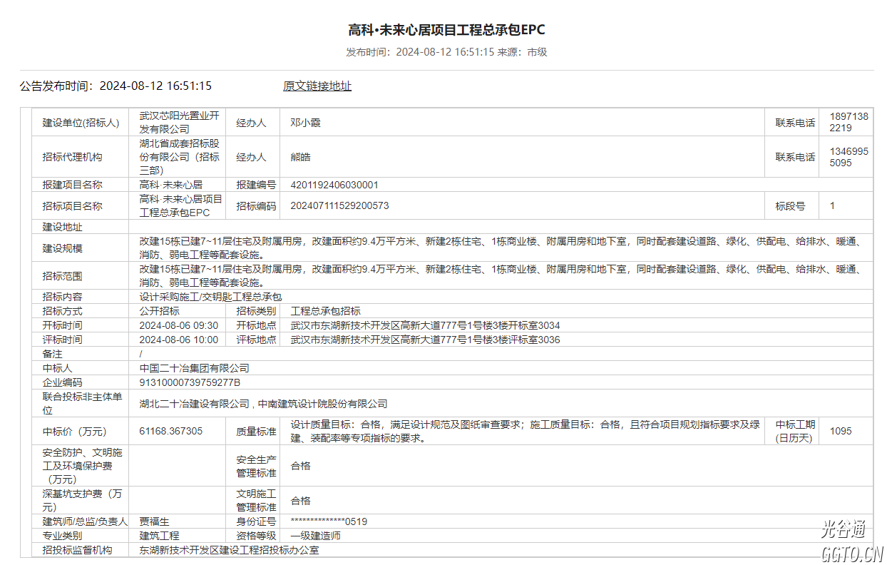Click the 开标地点 address ending with 开标室3034
This screenshot has height=565, width=887.
coord(425,325)
